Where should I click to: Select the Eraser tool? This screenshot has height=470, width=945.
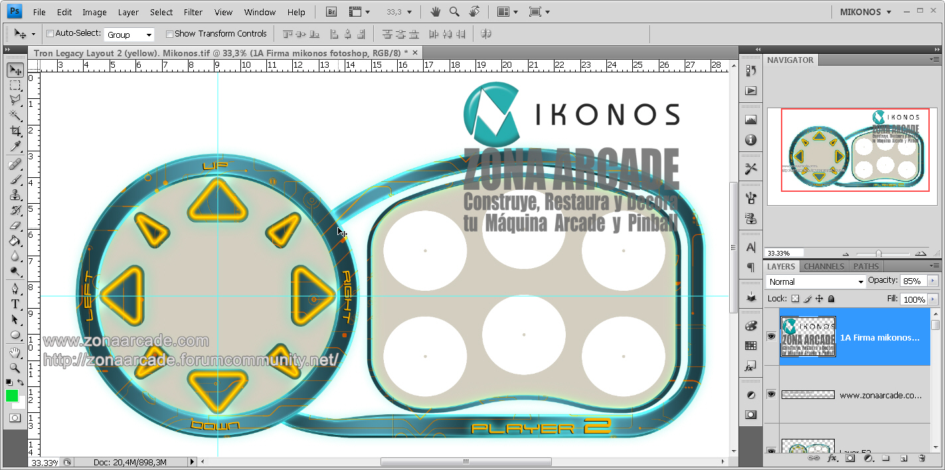coord(15,226)
